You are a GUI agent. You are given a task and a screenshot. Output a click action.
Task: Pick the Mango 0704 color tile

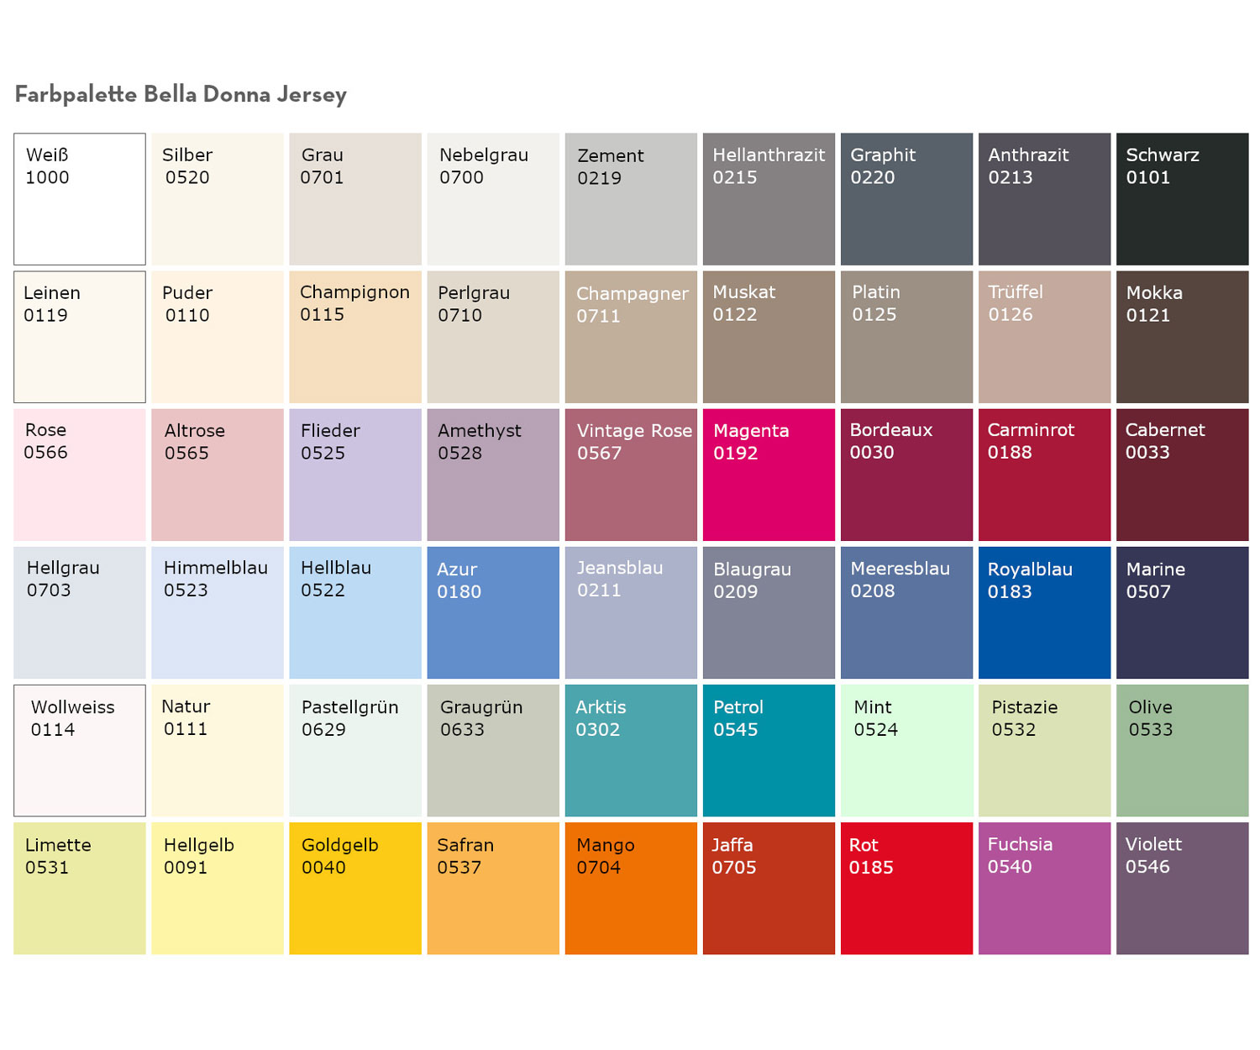click(x=631, y=888)
